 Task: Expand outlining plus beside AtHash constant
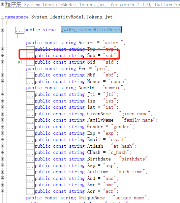tap(2, 146)
